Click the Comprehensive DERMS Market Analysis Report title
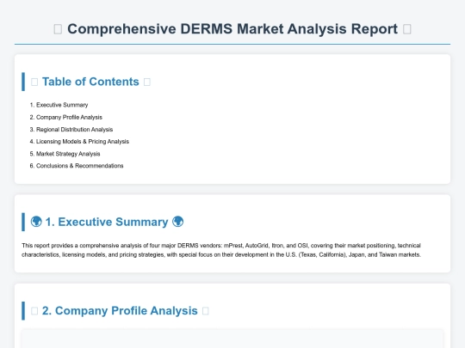 pos(232,29)
